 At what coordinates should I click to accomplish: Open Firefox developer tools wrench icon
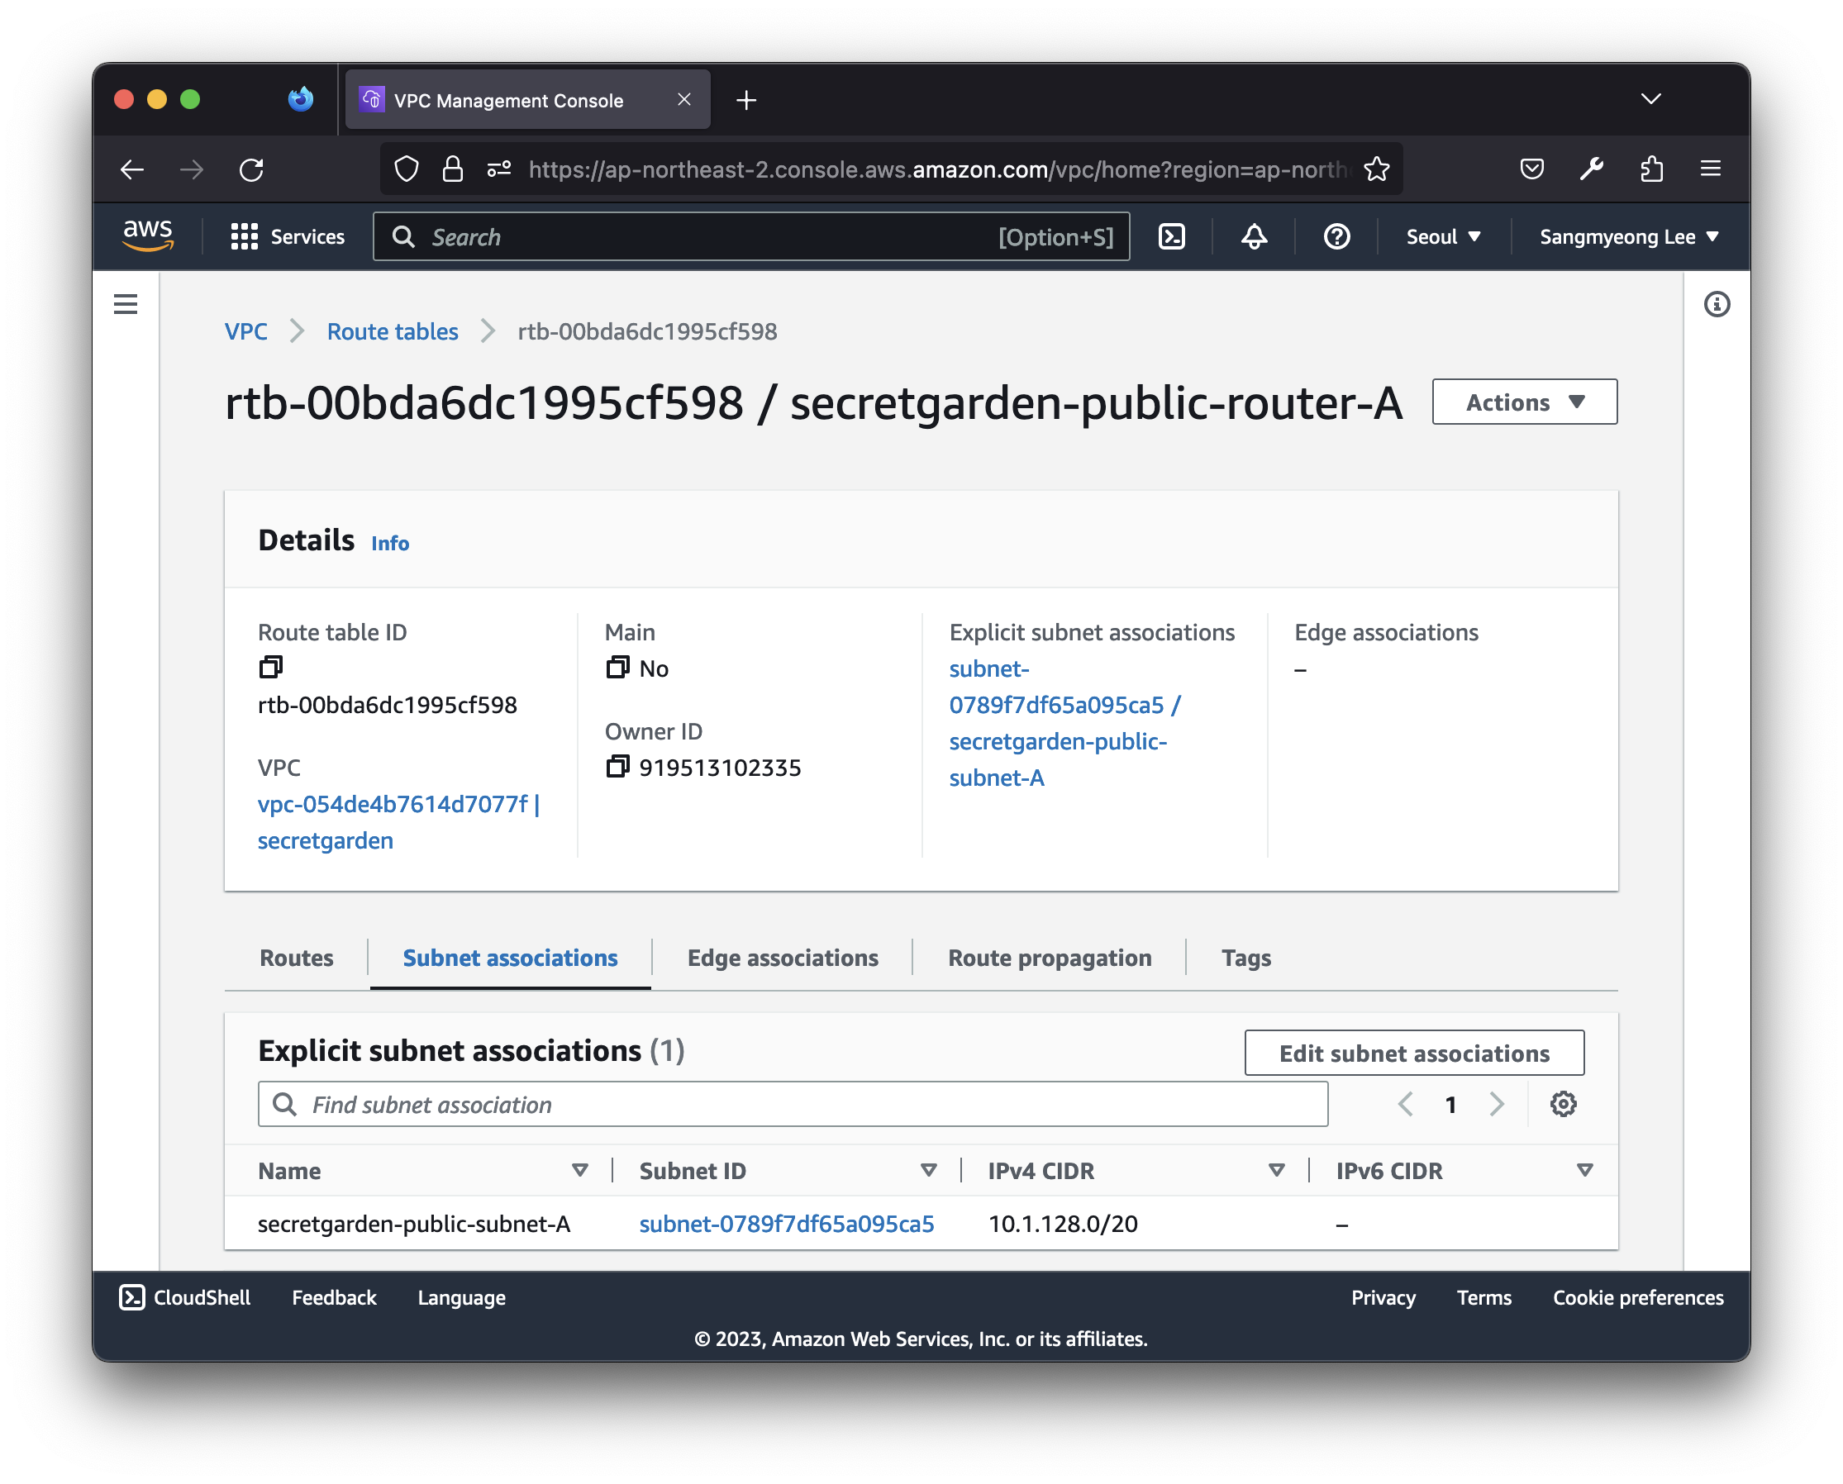[x=1591, y=169]
